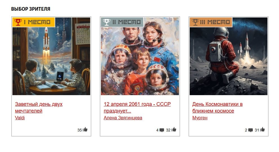Click the gold trophy I место badge

(x=34, y=22)
